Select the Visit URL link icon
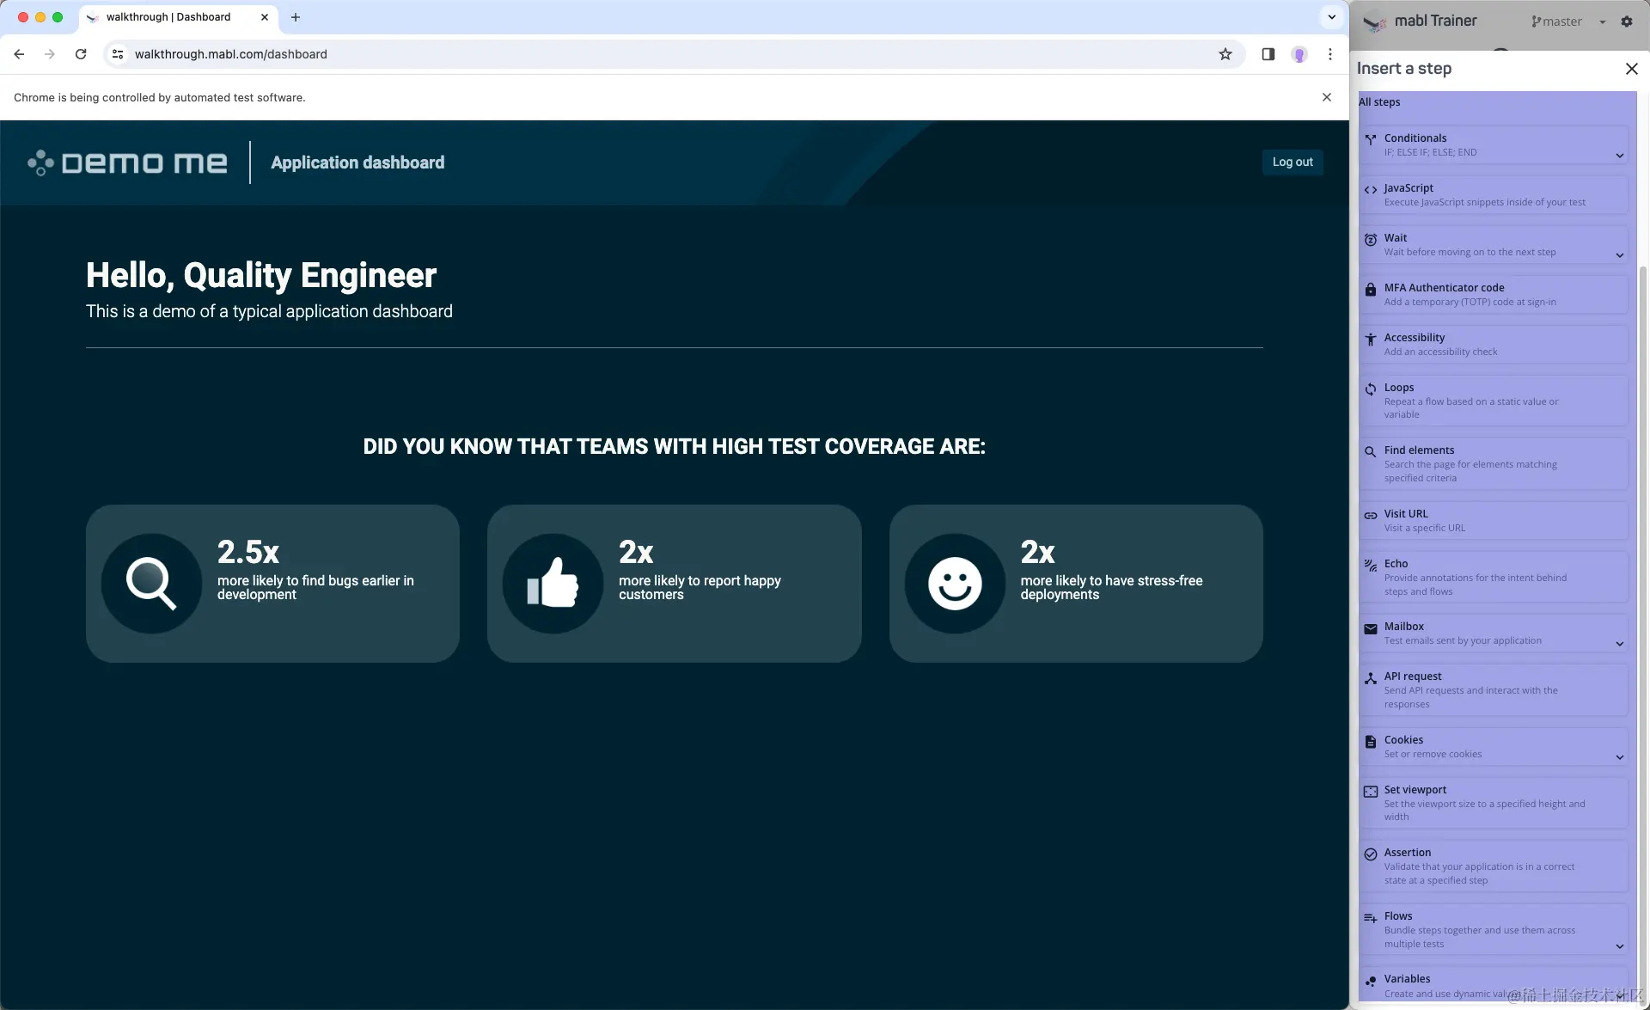This screenshot has width=1650, height=1010. (1371, 516)
